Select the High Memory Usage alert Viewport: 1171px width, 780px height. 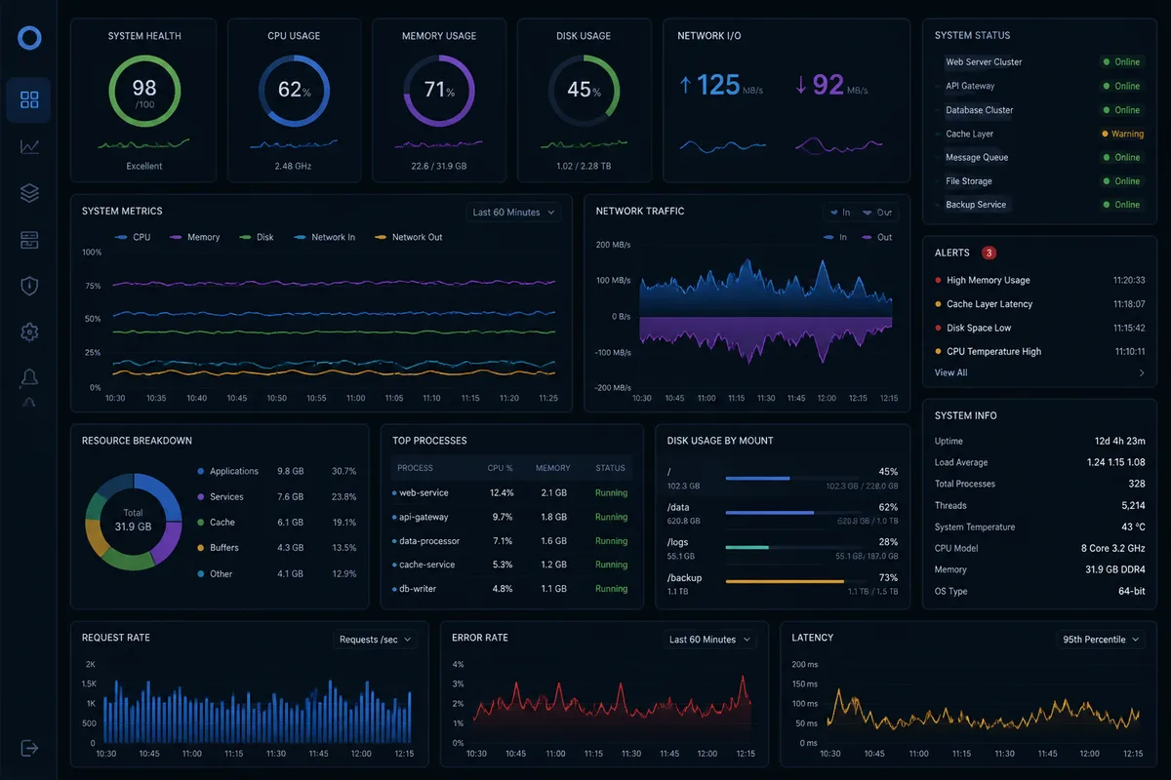point(1039,280)
